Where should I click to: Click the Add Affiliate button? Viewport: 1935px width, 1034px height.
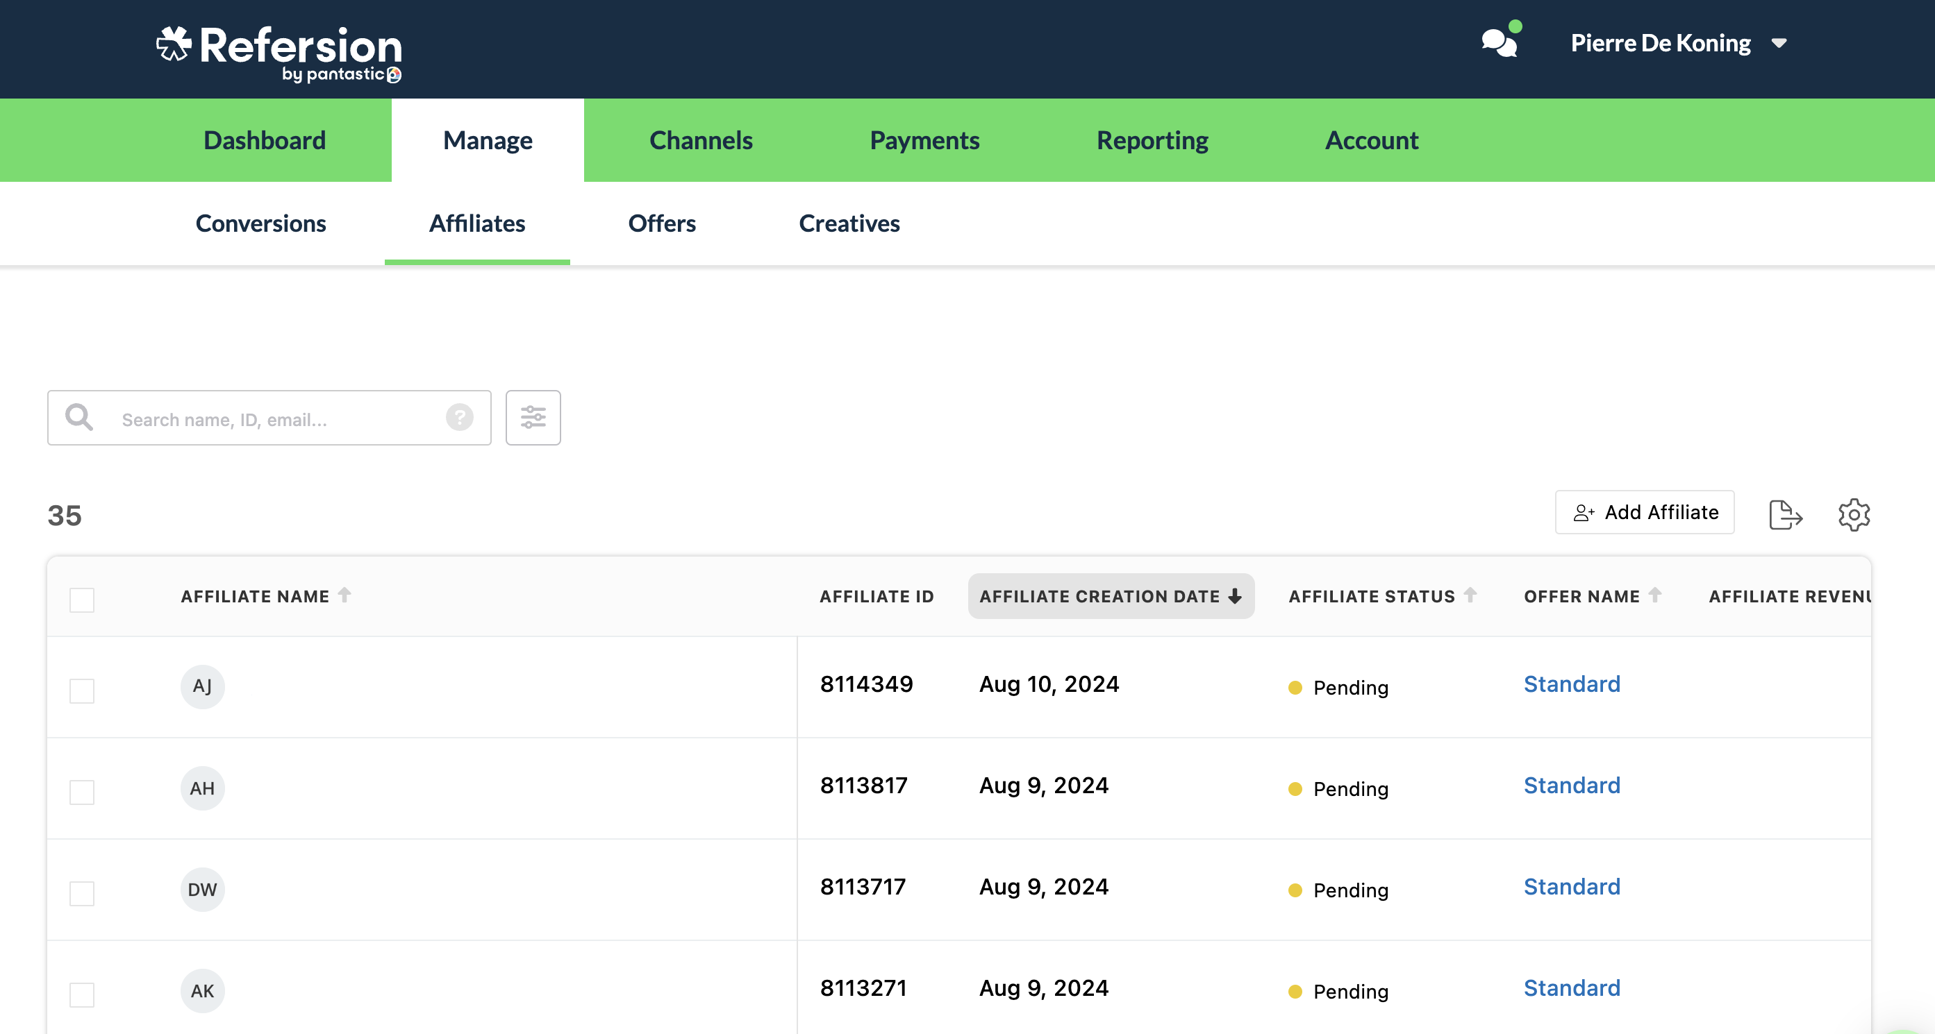click(1644, 511)
